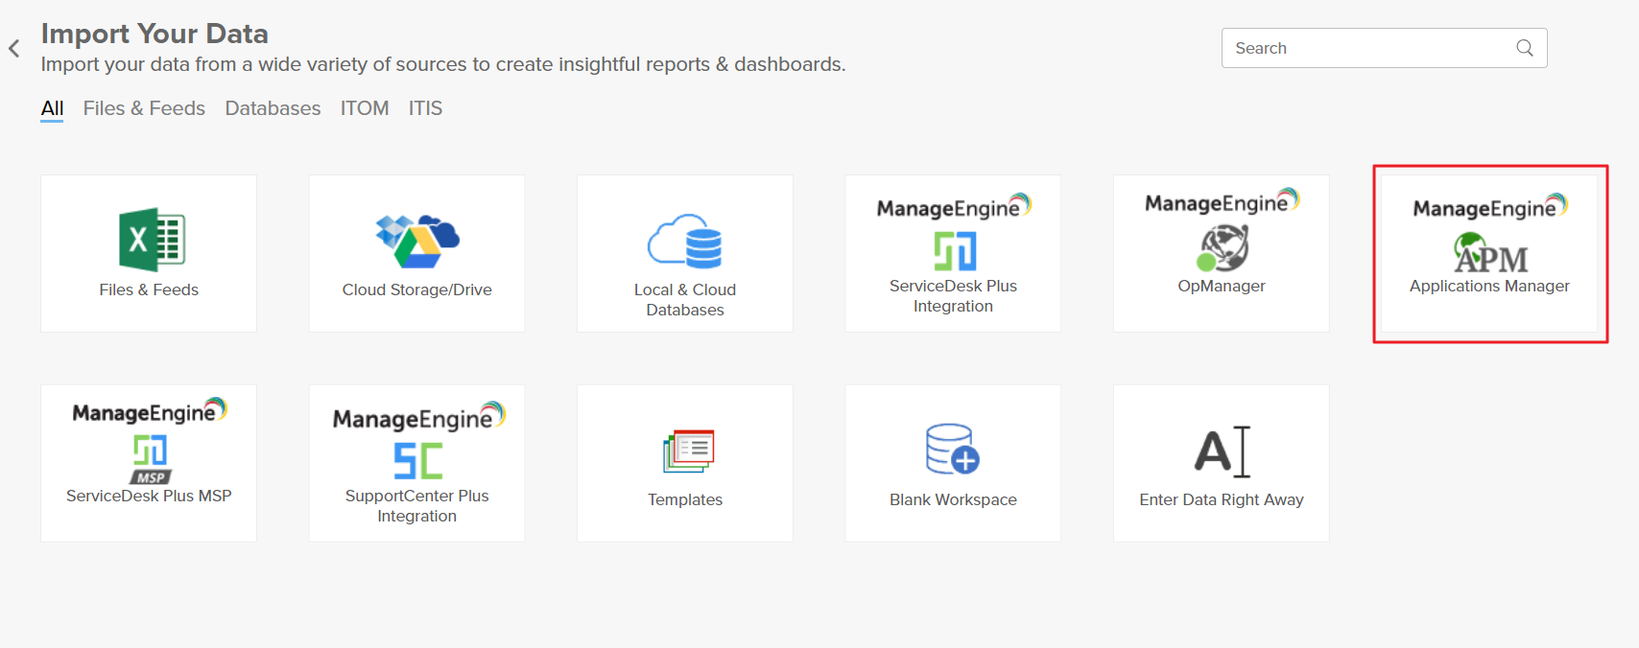Click the ServiceDesk Plus MSP icon
Image resolution: width=1639 pixels, height=648 pixels.
tap(151, 459)
